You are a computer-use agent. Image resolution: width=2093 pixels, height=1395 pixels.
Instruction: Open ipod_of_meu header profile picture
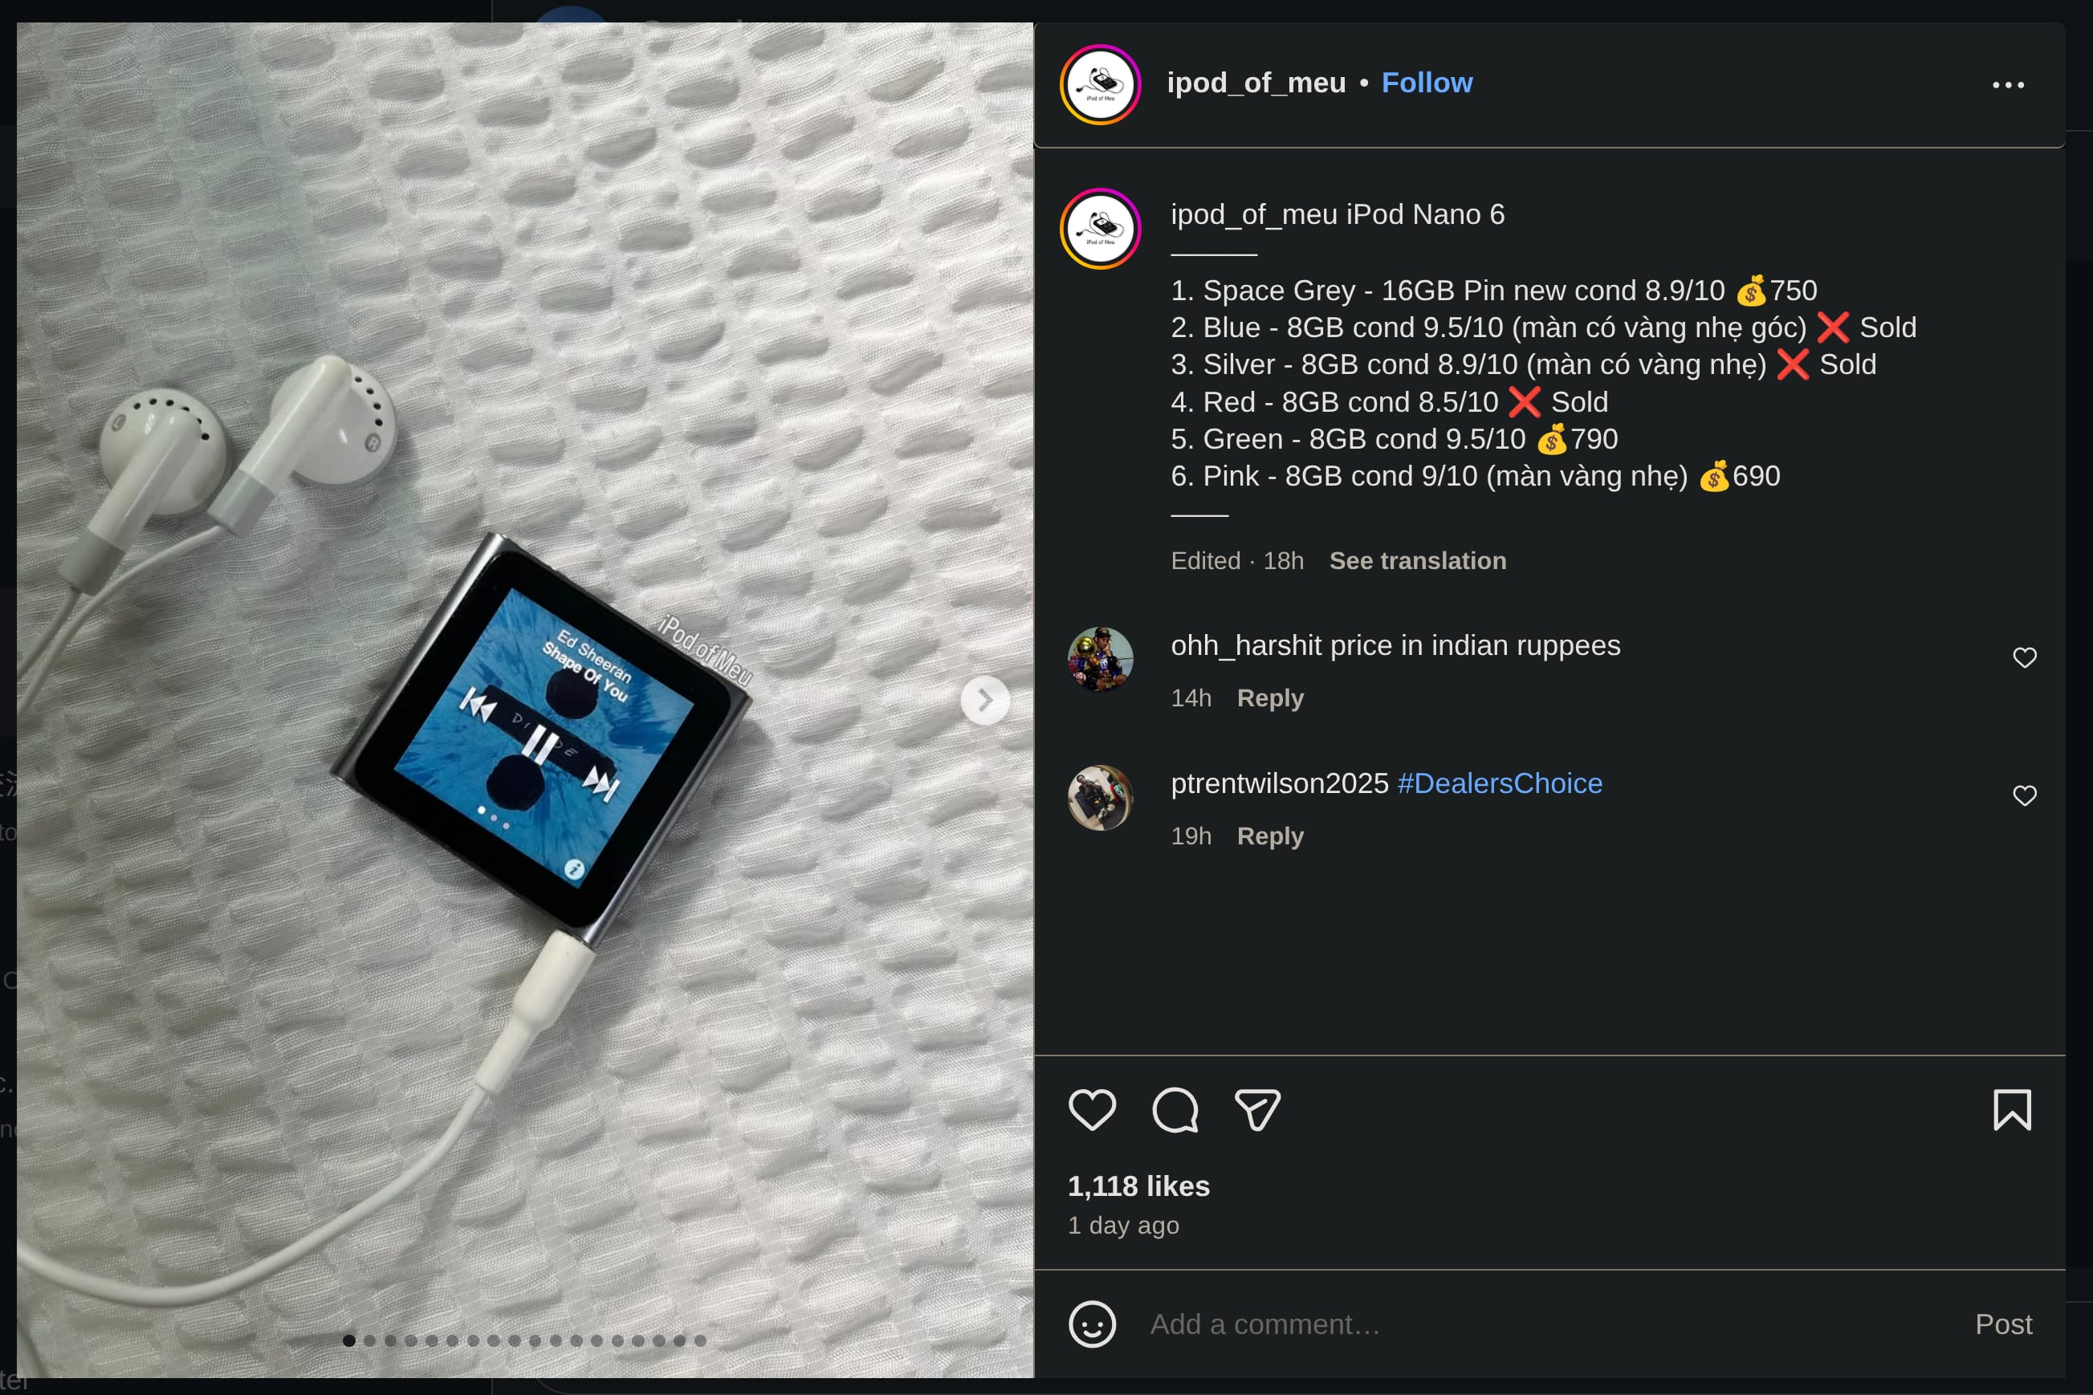[x=1101, y=84]
